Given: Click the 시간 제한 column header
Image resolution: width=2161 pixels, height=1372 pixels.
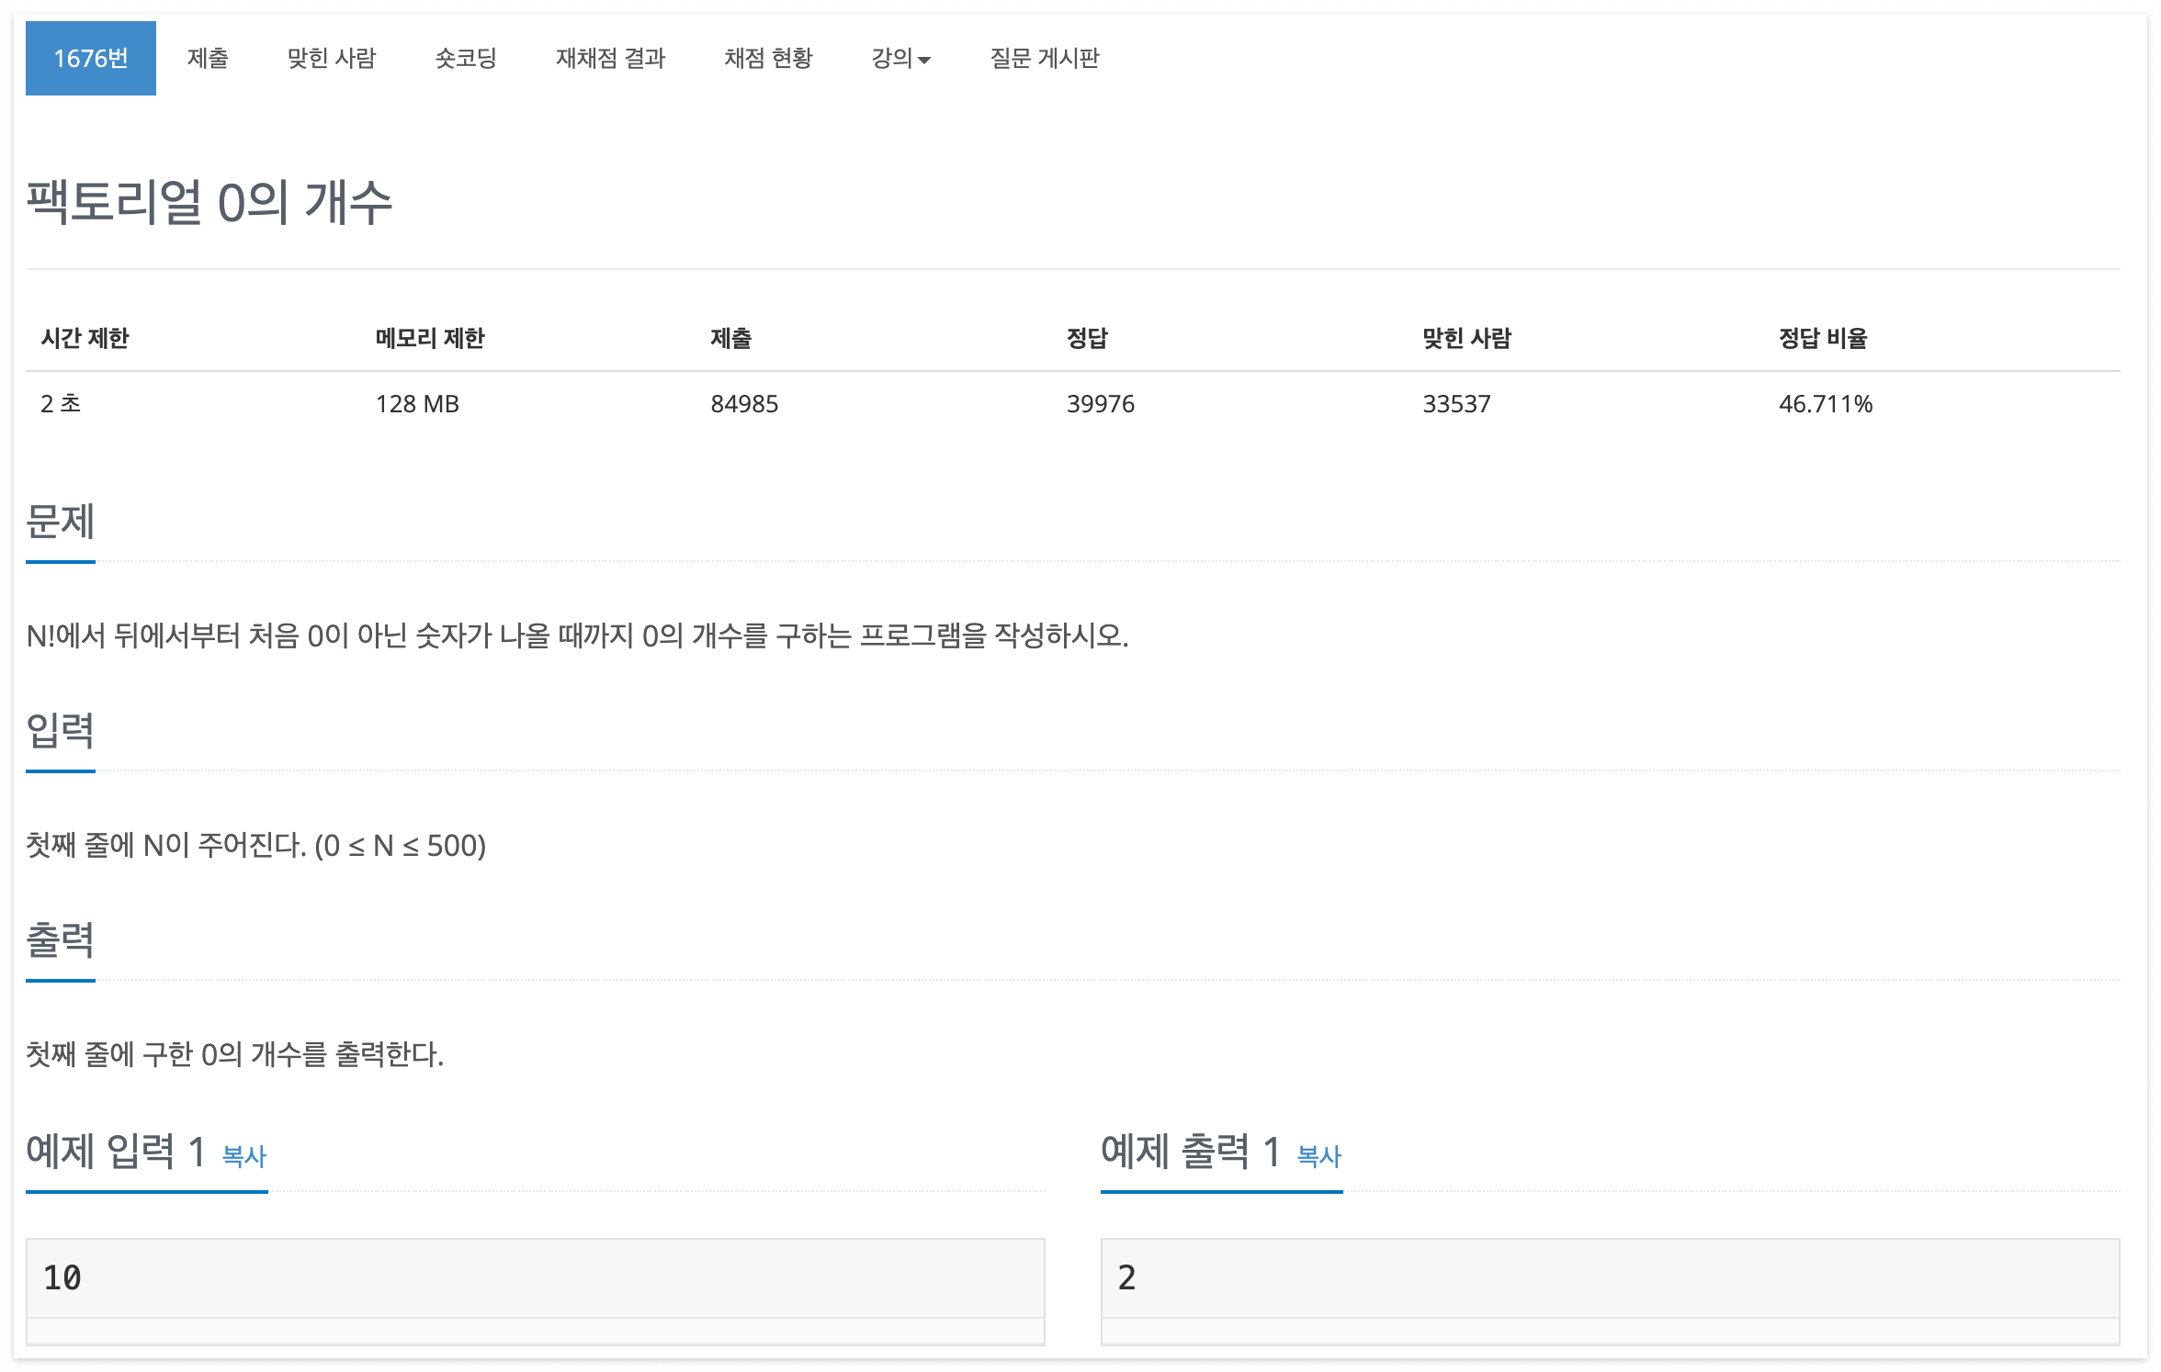Looking at the screenshot, I should [x=85, y=339].
